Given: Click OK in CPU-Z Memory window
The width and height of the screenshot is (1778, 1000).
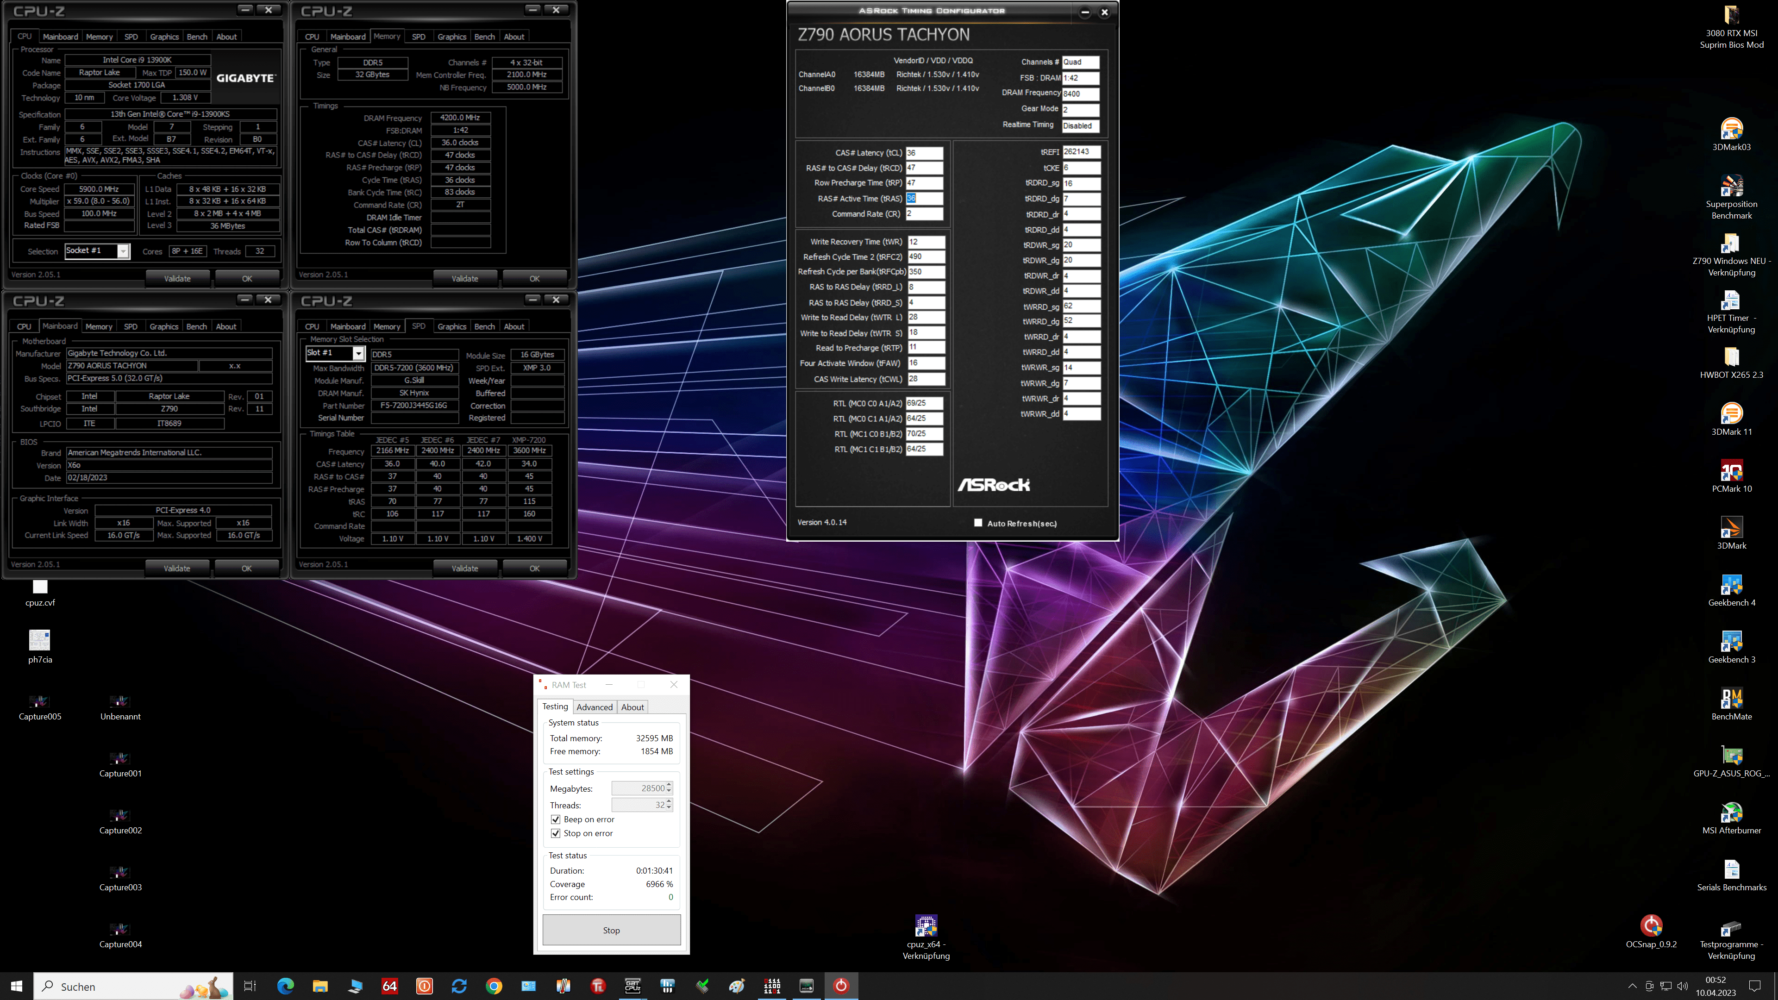Looking at the screenshot, I should pos(534,278).
